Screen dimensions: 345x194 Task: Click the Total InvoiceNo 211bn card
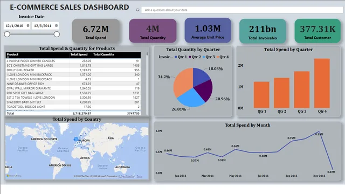click(x=263, y=31)
